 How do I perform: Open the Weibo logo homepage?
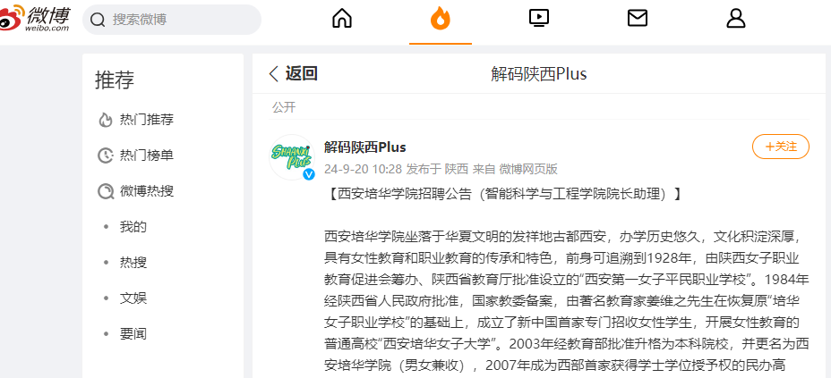pyautogui.click(x=34, y=18)
